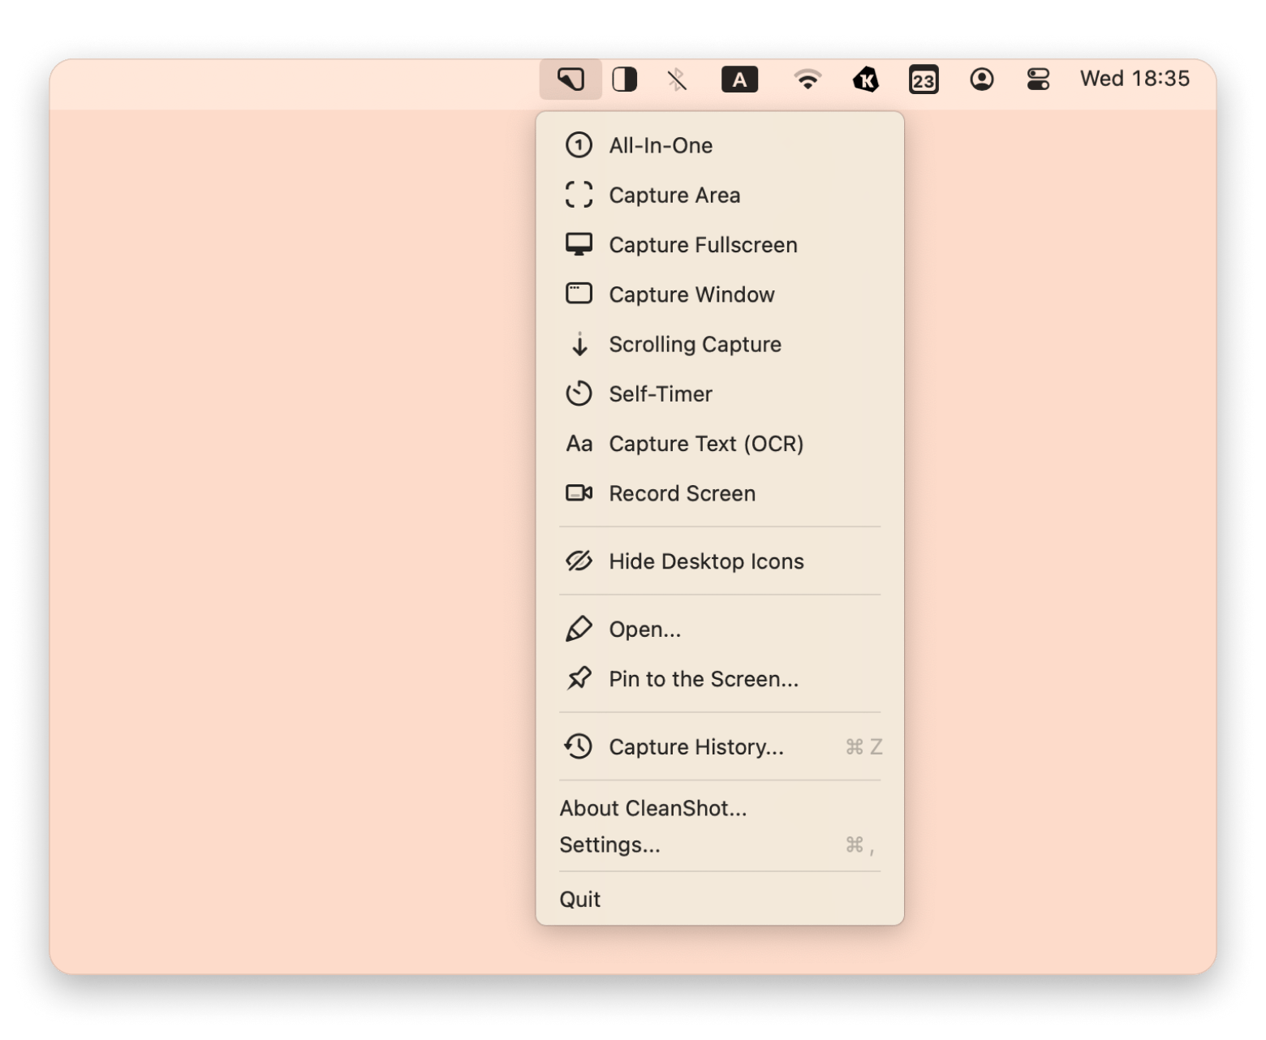Open Capture History
This screenshot has height=1040, width=1266.
point(695,747)
